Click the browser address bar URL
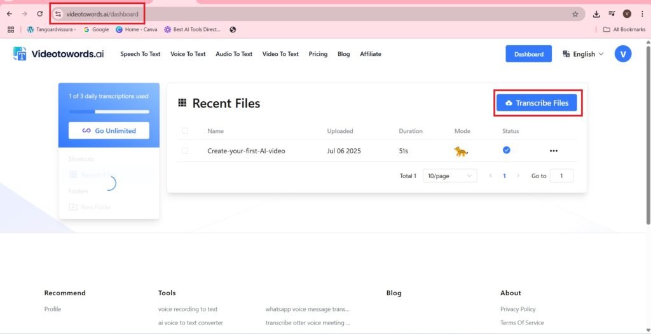The height and width of the screenshot is (334, 651). (x=102, y=14)
